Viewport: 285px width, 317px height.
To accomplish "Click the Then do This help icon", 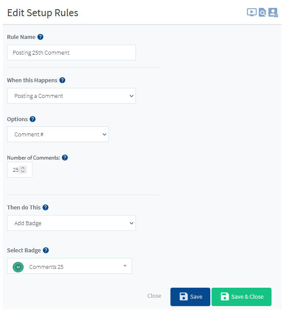I will pyautogui.click(x=45, y=207).
